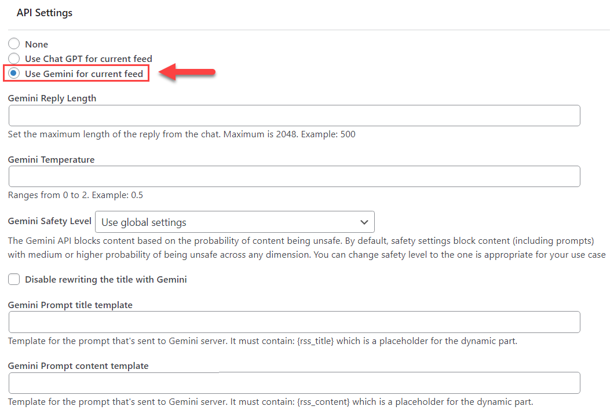Click the {rss_content} placeholder help text
The width and height of the screenshot is (614, 417).
(x=271, y=402)
